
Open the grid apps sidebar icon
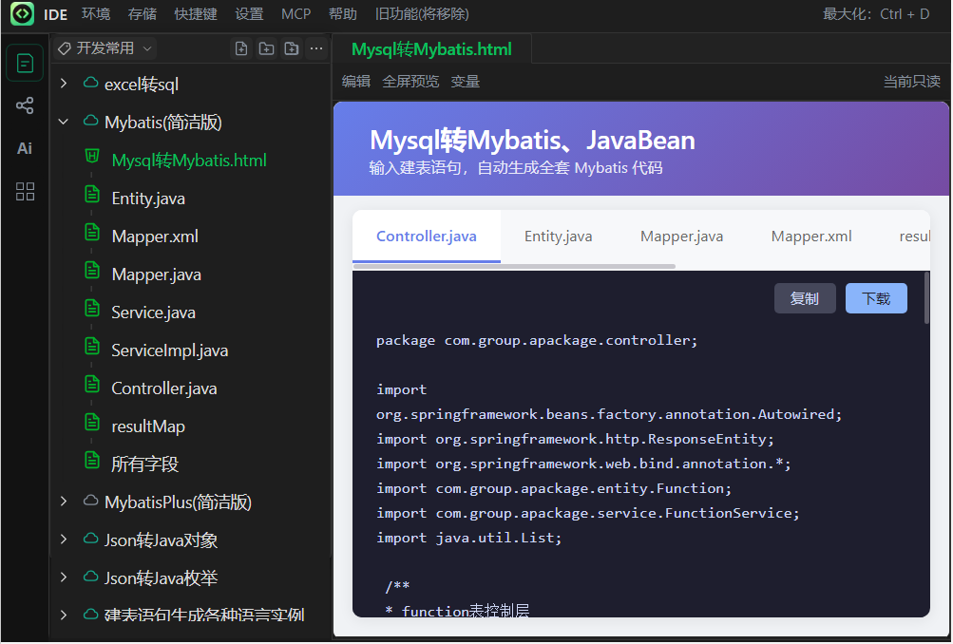click(x=25, y=191)
